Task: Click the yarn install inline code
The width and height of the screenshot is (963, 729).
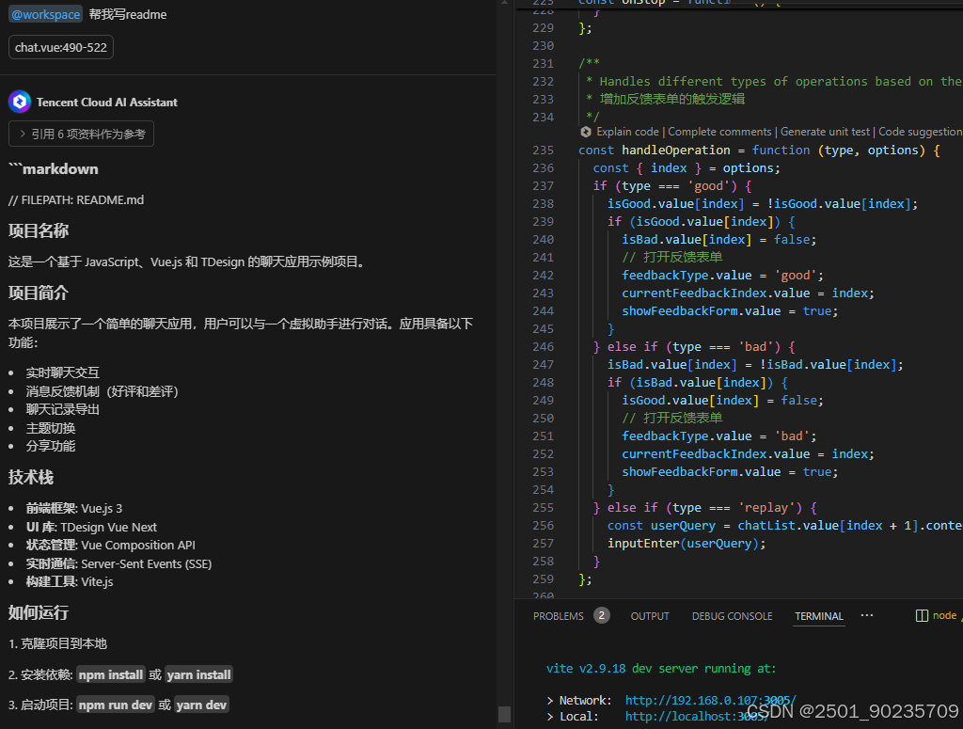Action: [x=199, y=674]
